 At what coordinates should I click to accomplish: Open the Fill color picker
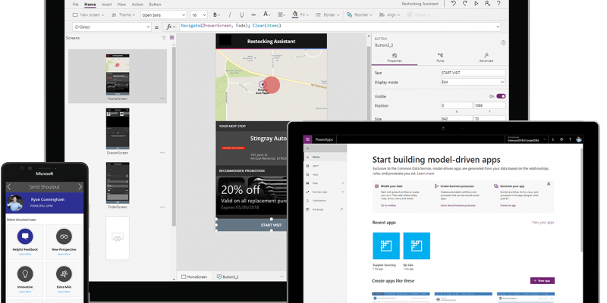pyautogui.click(x=300, y=14)
